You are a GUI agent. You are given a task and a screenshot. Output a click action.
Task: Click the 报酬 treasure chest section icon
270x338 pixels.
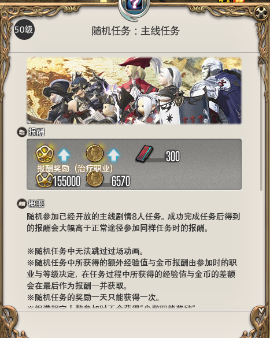pyautogui.click(x=22, y=132)
